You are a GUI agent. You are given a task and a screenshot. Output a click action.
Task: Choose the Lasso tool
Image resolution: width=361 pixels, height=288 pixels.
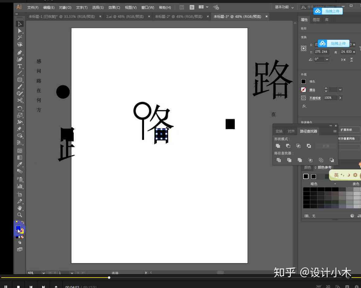tap(20, 44)
